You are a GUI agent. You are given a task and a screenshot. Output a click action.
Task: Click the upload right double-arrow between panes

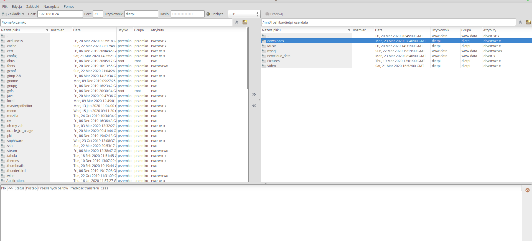(254, 94)
